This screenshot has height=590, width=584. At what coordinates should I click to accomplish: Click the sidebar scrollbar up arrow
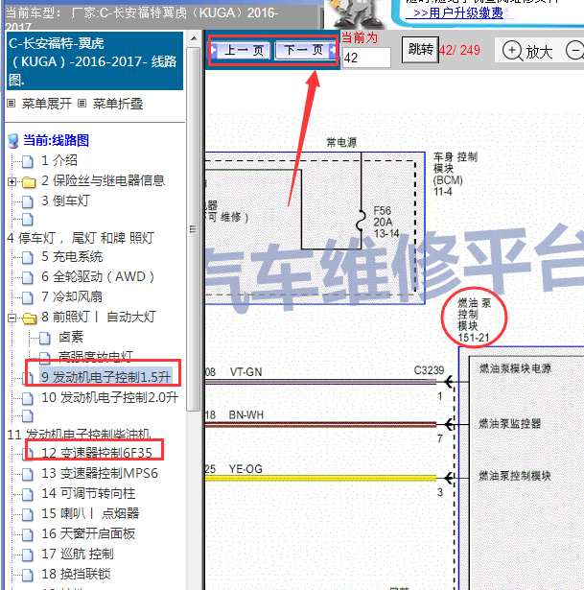(x=194, y=38)
